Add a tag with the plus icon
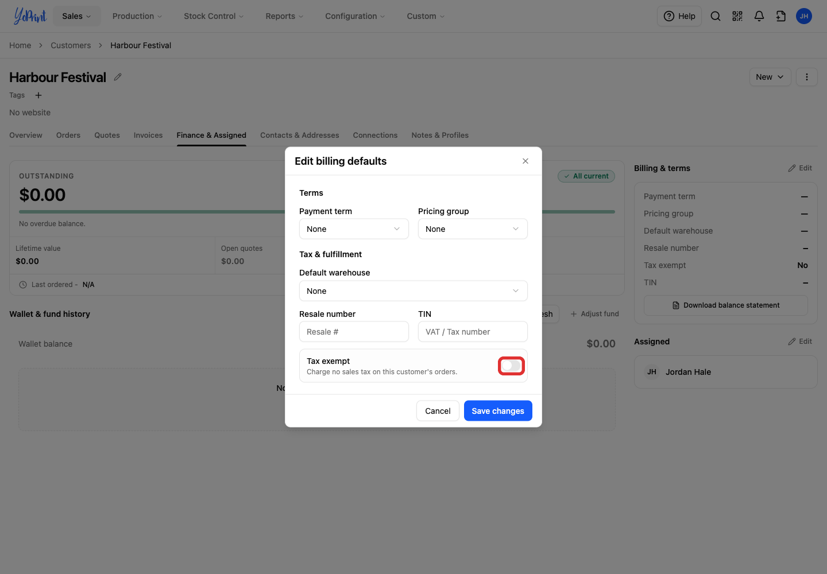 [x=38, y=95]
